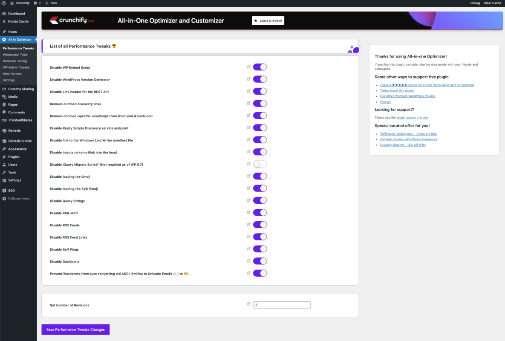
Task: Toggle Disable Self Pings switch
Action: pyautogui.click(x=260, y=249)
